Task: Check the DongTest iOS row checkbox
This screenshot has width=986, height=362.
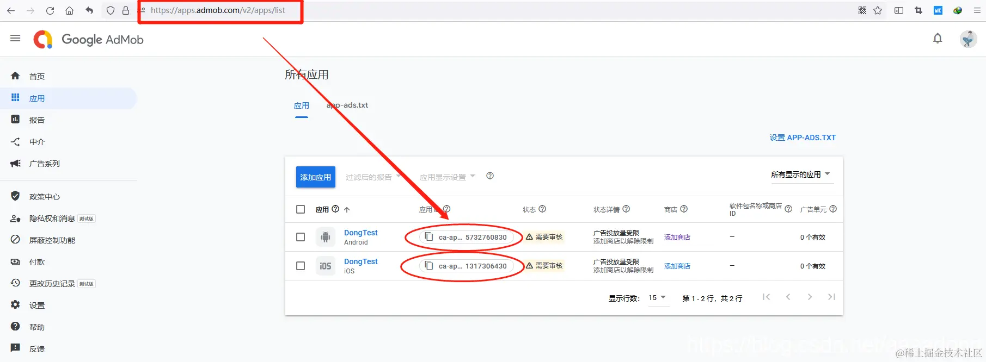Action: [301, 266]
